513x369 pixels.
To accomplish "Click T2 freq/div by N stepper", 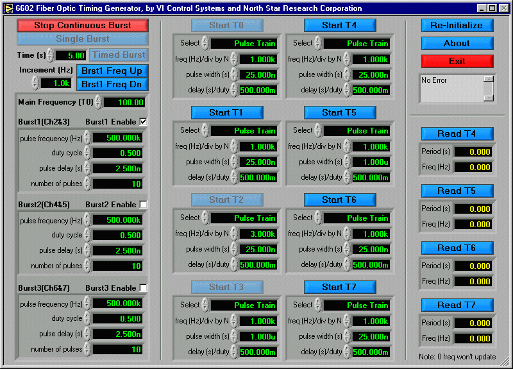I will (234, 234).
